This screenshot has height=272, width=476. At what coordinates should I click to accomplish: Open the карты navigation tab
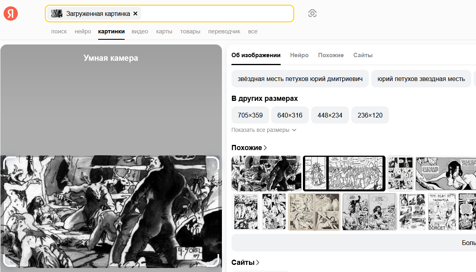164,32
